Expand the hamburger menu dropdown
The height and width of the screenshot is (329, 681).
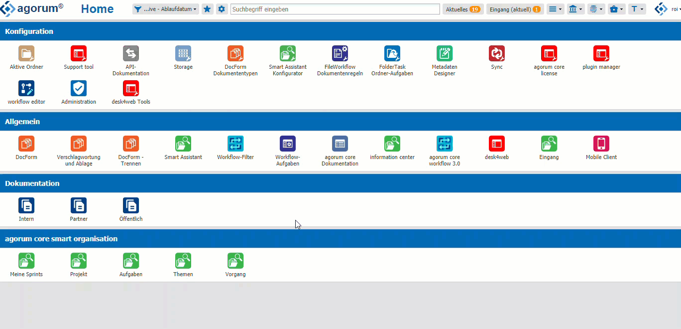[555, 9]
